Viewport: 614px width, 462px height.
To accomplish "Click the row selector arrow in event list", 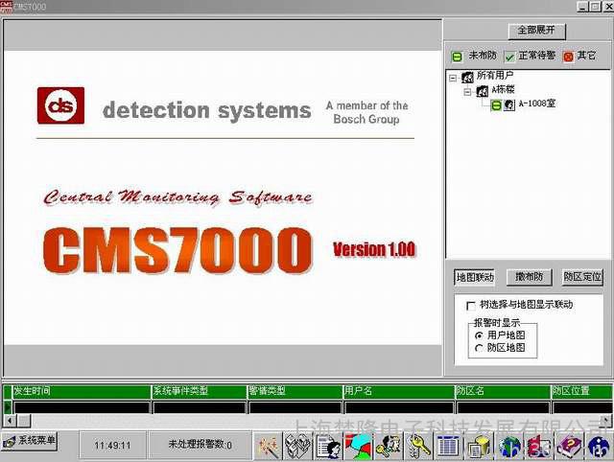I will pos(8,407).
